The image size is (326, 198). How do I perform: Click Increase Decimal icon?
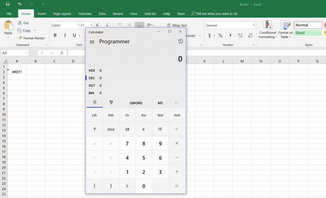tap(240, 36)
